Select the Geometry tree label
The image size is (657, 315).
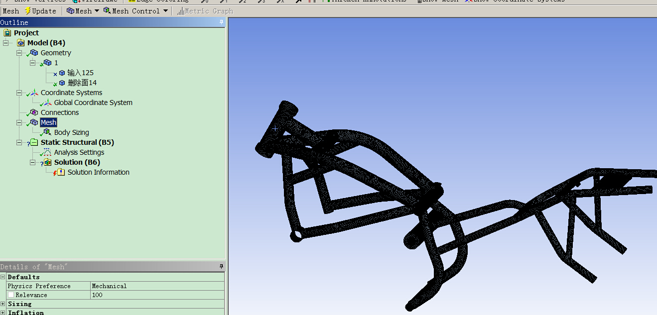[56, 53]
